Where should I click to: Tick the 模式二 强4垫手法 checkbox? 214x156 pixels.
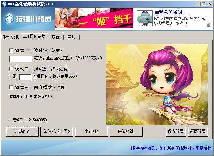[11, 69]
